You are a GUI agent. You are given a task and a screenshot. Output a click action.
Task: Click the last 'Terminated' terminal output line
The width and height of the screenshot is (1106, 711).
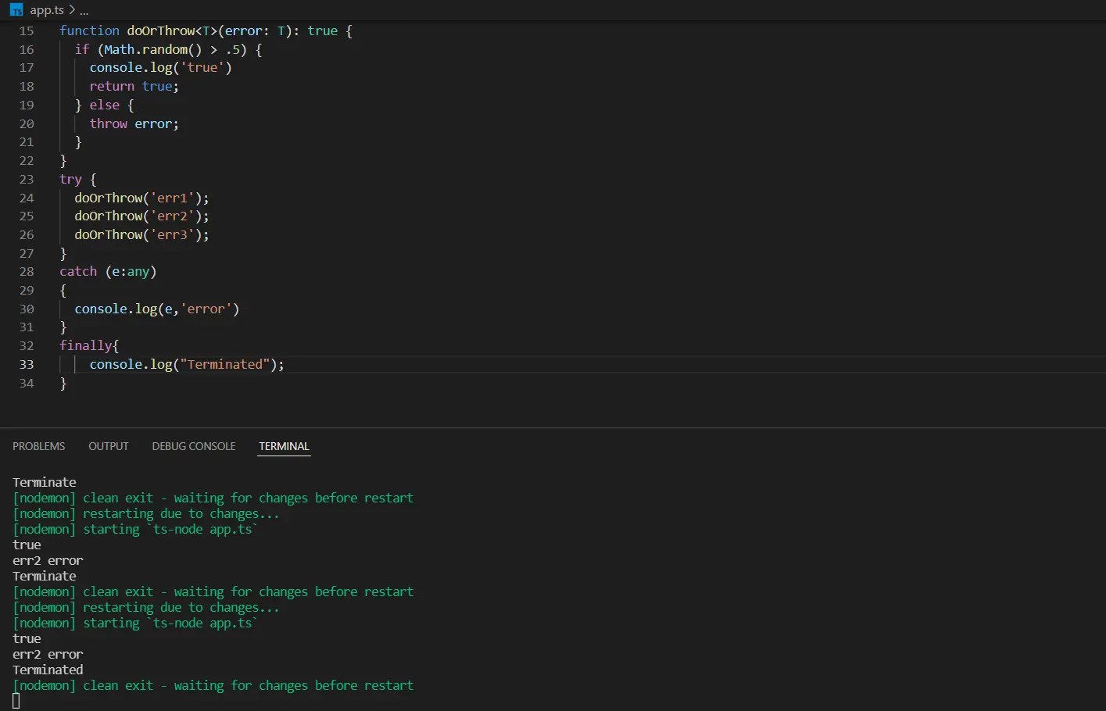[48, 670]
